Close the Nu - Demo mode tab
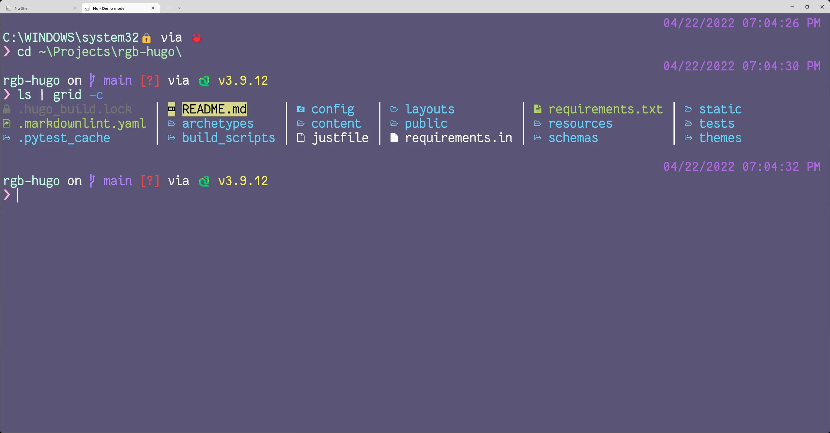 (153, 8)
